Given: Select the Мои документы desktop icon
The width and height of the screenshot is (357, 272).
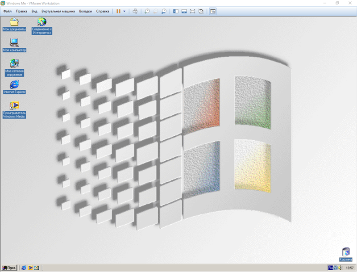Looking at the screenshot, I should pyautogui.click(x=14, y=25).
